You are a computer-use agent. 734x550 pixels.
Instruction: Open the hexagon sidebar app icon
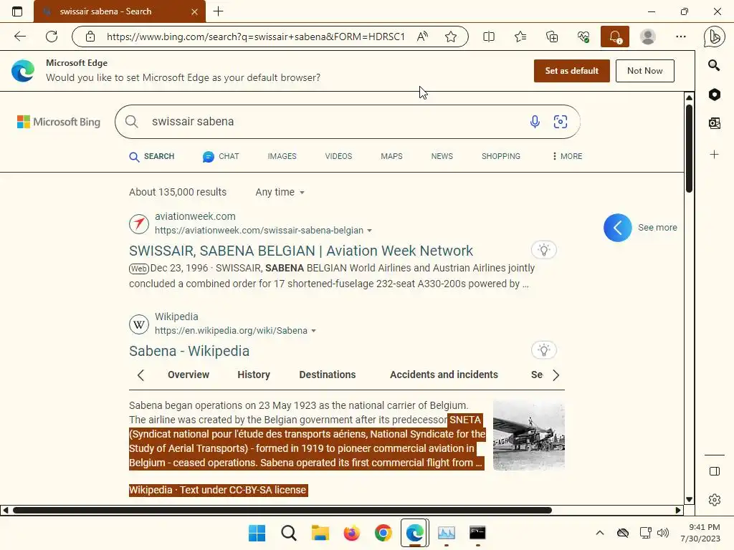(715, 95)
